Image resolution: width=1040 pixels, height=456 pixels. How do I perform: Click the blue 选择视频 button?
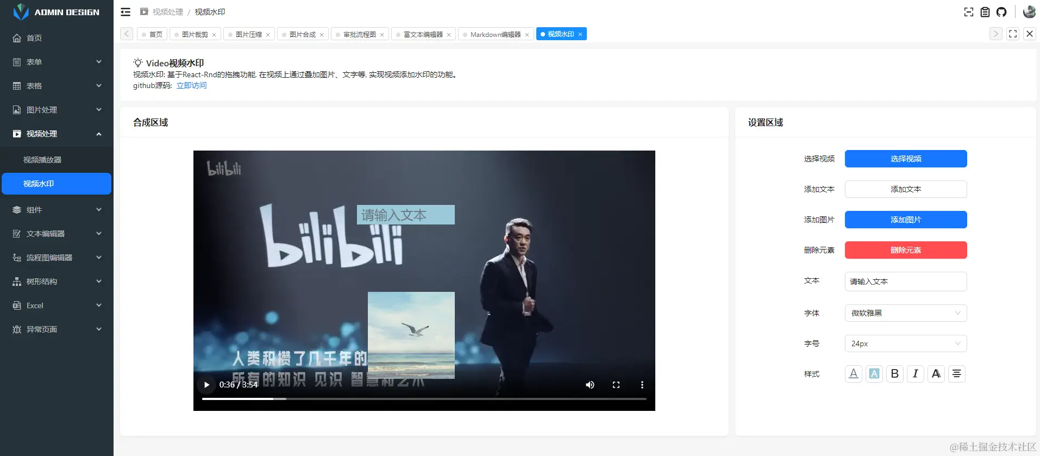906,159
